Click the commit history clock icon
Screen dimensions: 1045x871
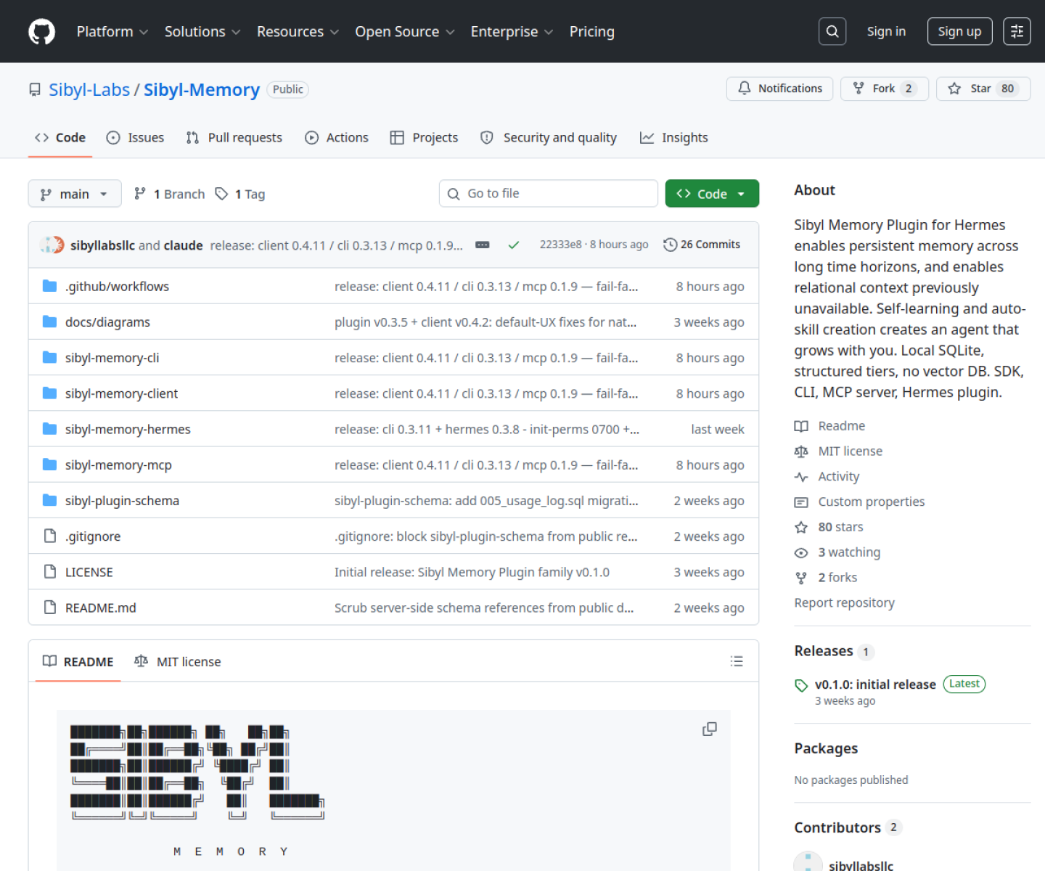pos(670,245)
